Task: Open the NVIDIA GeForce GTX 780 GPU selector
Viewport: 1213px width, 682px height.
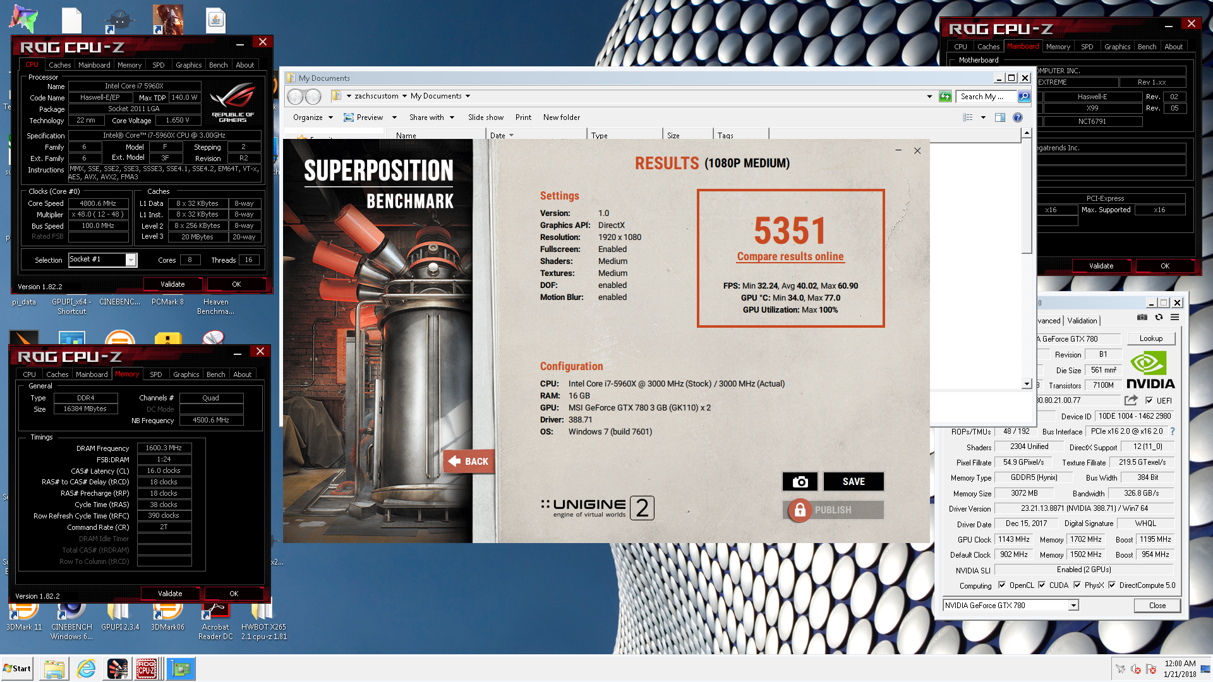Action: (1073, 606)
